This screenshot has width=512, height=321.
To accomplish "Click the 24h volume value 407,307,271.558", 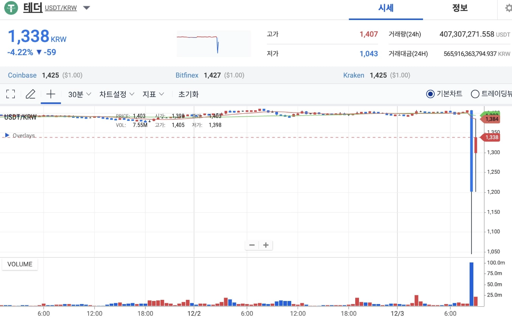I will tap(467, 34).
